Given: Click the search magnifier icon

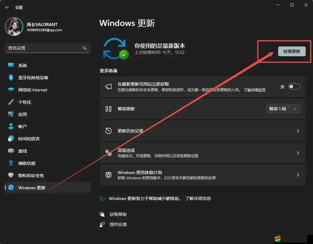Looking at the screenshot, I should click(x=85, y=48).
